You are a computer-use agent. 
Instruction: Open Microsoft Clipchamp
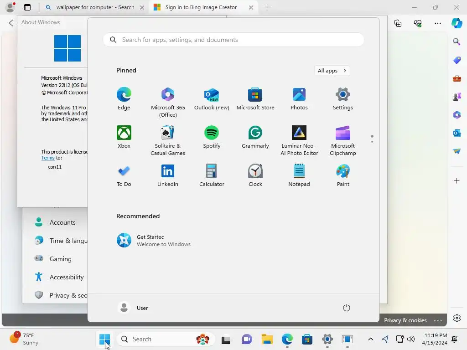tap(343, 140)
